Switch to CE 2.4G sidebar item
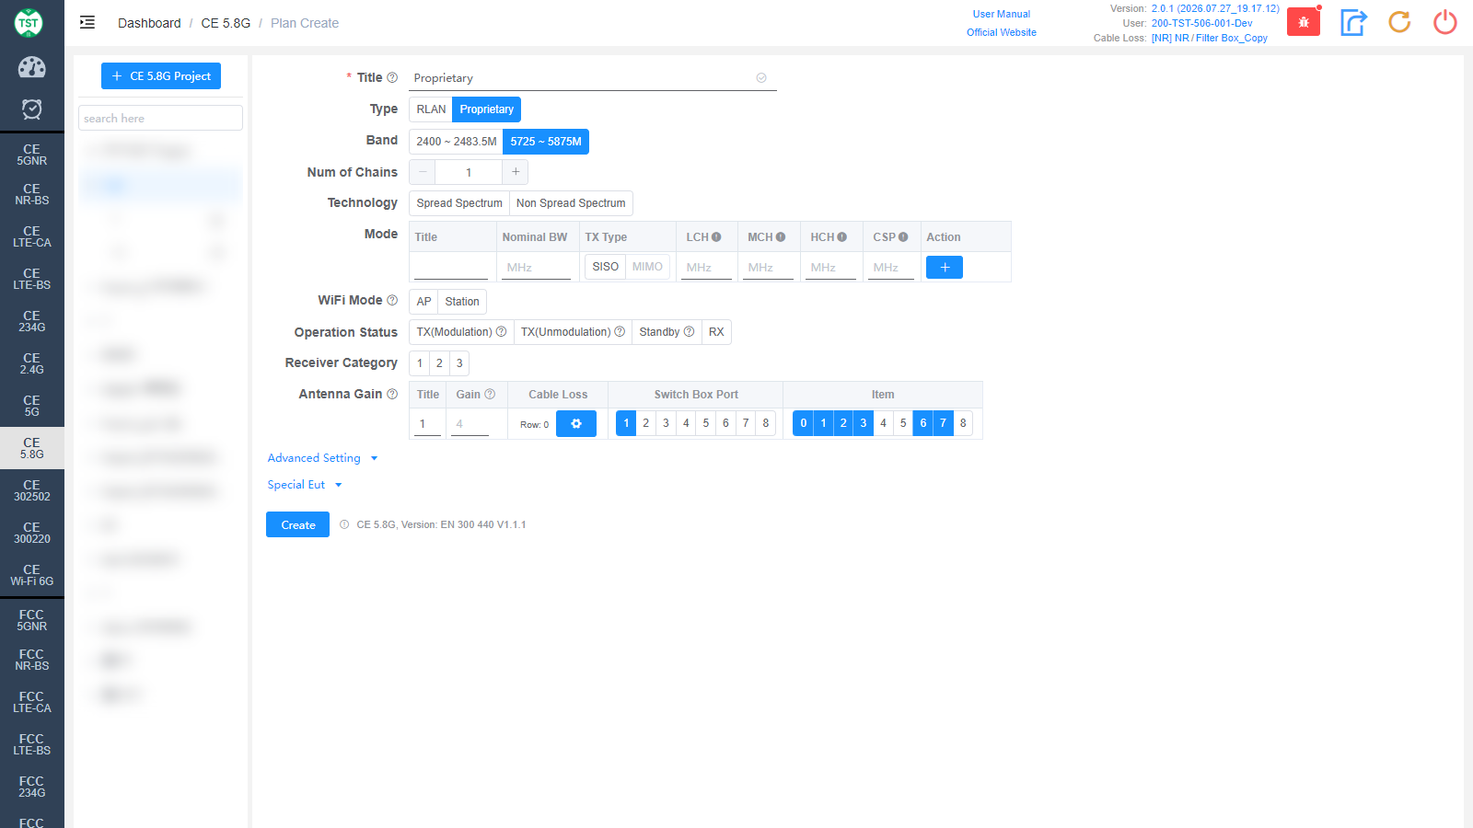1473x828 pixels. (32, 363)
